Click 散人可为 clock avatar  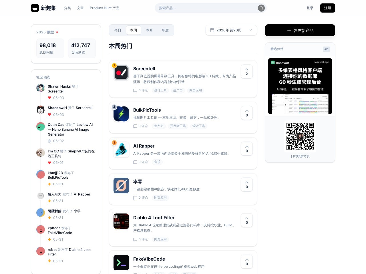tap(41, 196)
